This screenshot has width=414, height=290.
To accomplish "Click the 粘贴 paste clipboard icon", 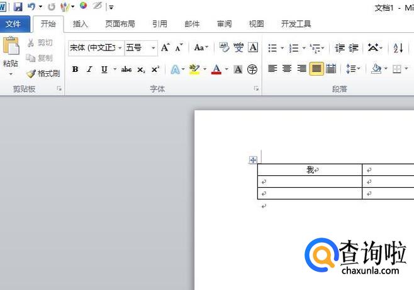I will [x=11, y=46].
